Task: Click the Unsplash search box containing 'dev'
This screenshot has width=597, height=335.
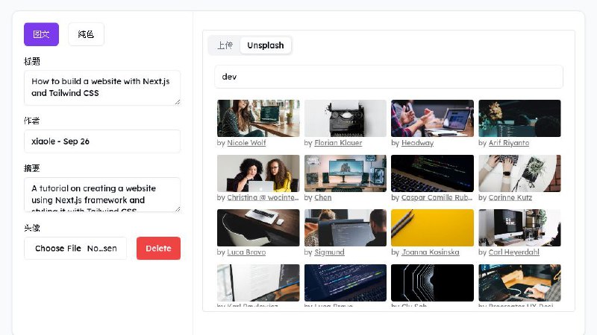Action: coord(388,77)
